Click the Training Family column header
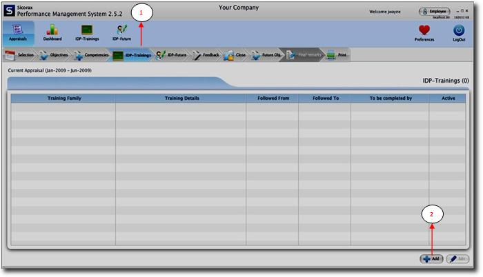The height and width of the screenshot is (277, 483). [x=64, y=99]
